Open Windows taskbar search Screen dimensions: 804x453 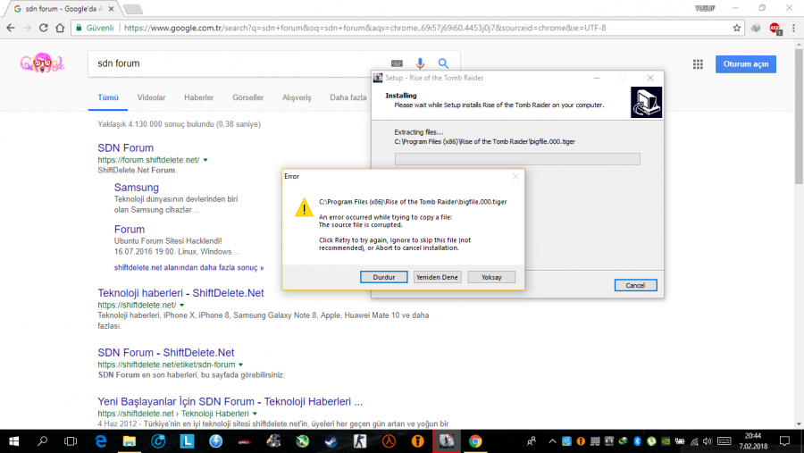43,441
